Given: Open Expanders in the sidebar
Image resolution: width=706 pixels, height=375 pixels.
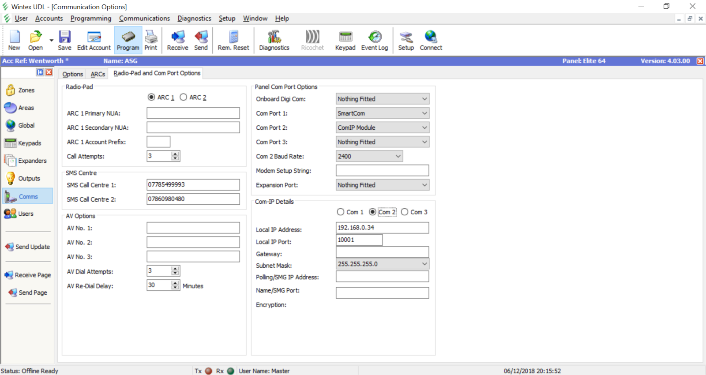Looking at the screenshot, I should (32, 161).
